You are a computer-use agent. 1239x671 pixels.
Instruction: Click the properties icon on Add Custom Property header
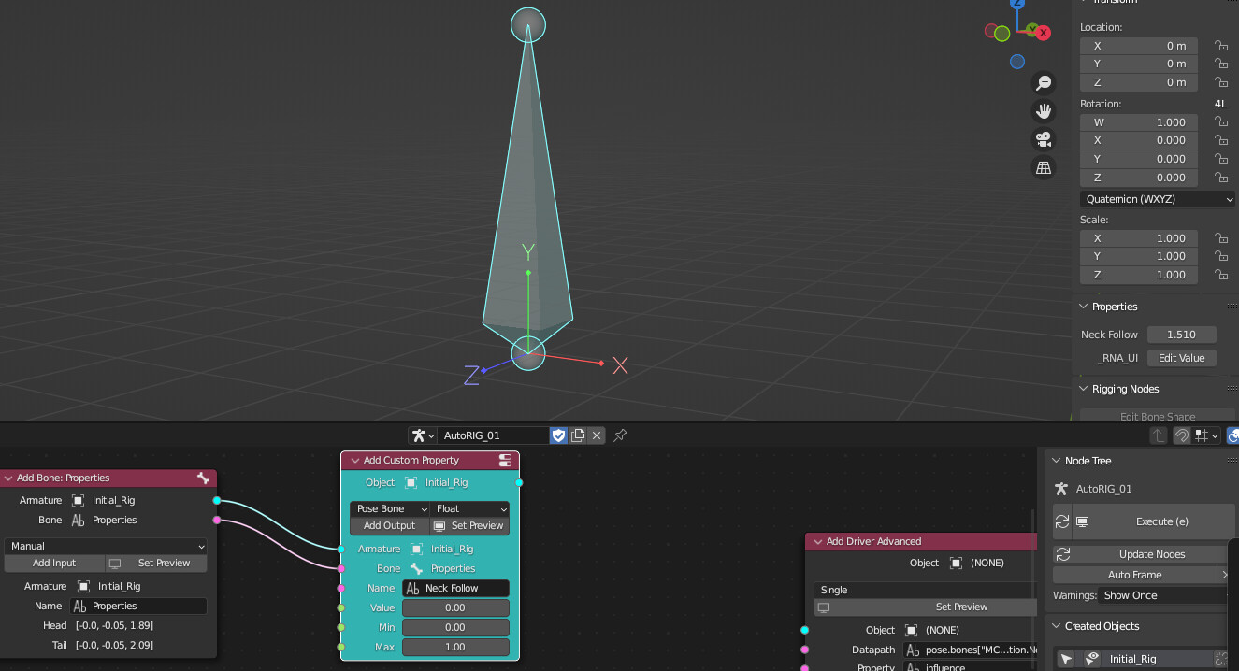(x=505, y=460)
